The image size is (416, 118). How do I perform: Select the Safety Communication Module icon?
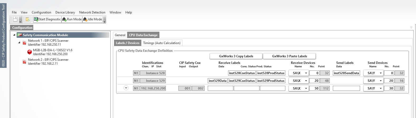tap(20, 35)
